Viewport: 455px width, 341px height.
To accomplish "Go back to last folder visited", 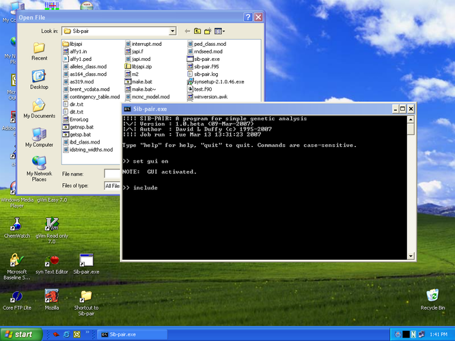I will click(187, 31).
